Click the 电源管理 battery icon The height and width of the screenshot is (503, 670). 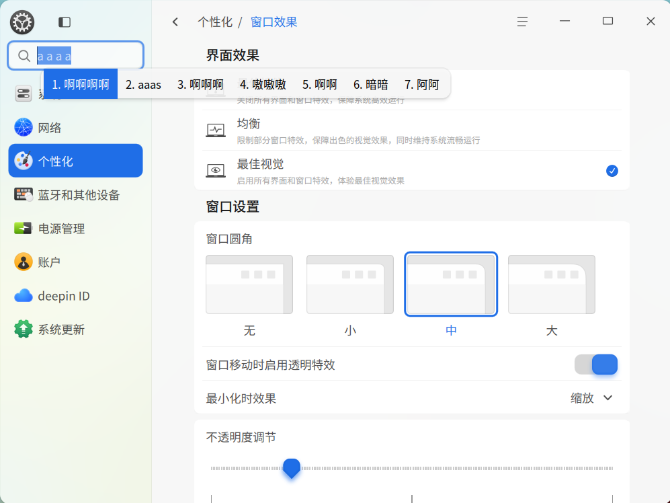pyautogui.click(x=23, y=229)
